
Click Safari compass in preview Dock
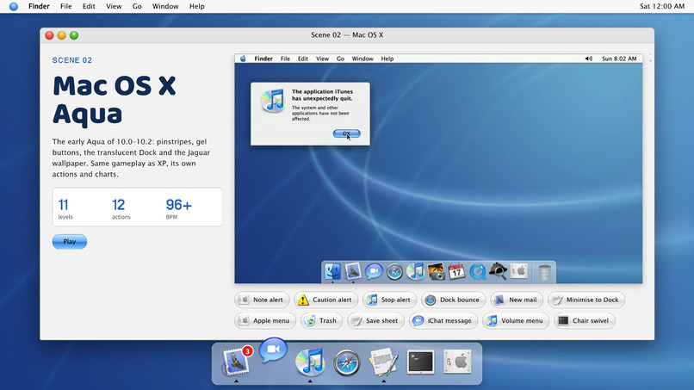394,272
